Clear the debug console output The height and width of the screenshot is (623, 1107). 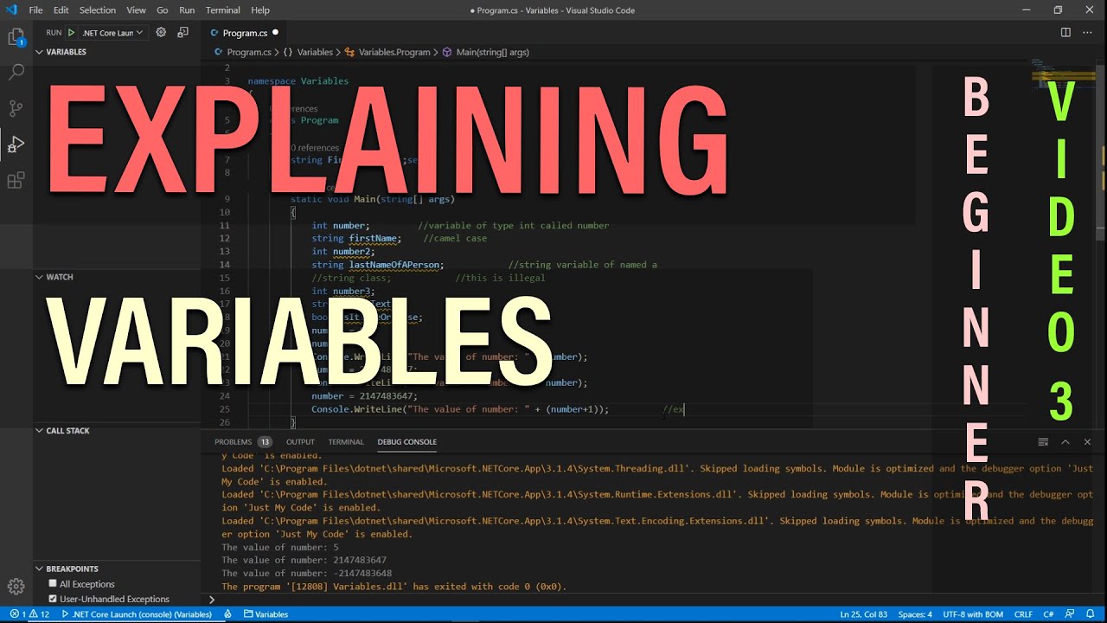point(1043,442)
